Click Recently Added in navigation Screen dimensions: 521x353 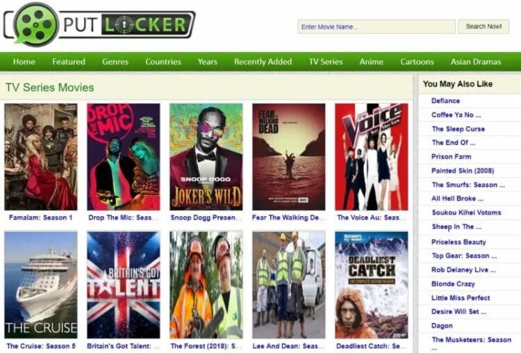[263, 62]
